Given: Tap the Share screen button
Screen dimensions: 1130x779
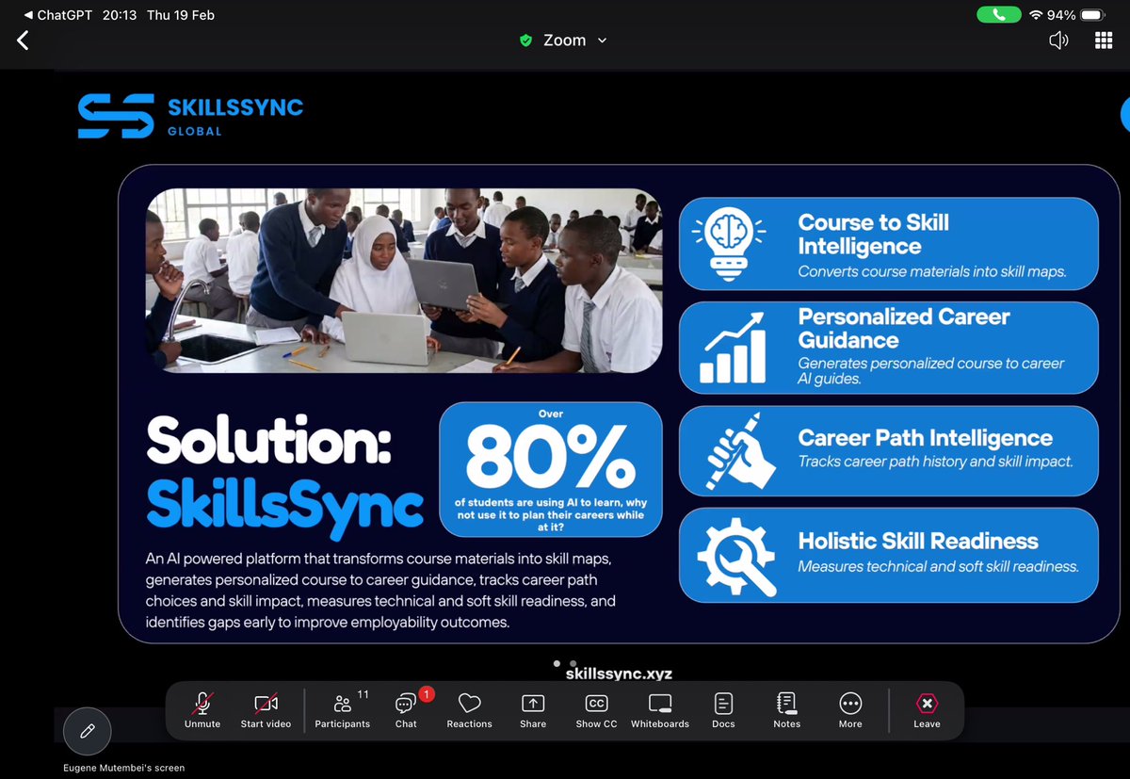Looking at the screenshot, I should click(x=533, y=710).
